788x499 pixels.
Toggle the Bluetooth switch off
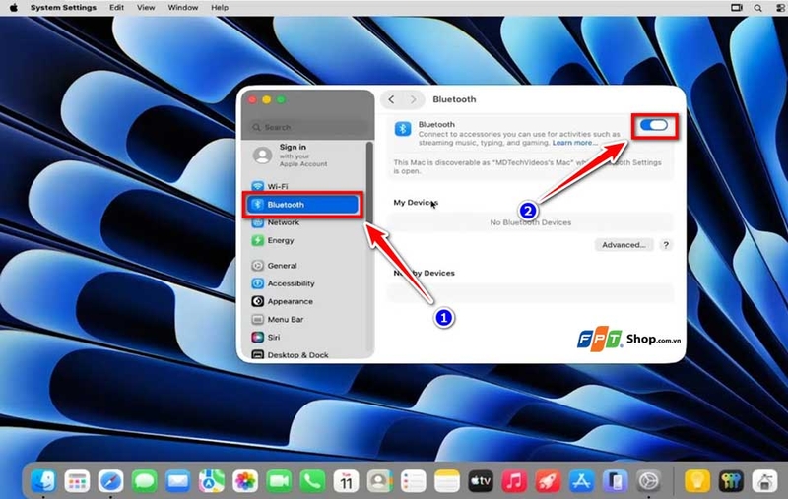click(654, 125)
